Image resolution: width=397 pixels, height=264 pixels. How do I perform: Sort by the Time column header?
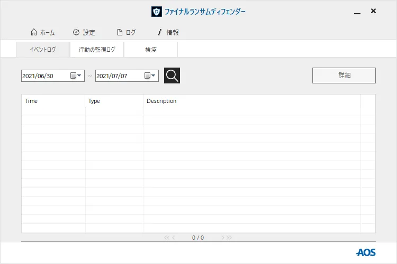pyautogui.click(x=53, y=101)
